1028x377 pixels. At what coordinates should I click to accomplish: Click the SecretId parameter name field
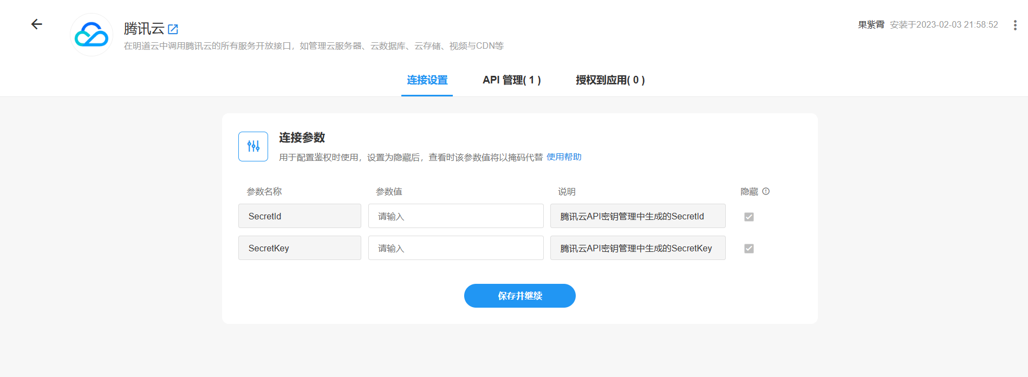click(300, 216)
